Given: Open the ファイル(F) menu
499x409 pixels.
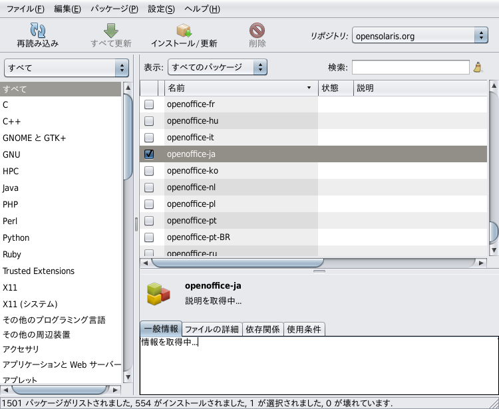Looking at the screenshot, I should pyautogui.click(x=25, y=9).
